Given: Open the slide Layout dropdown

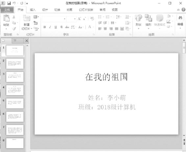Looking at the screenshot, I should click(x=36, y=17).
